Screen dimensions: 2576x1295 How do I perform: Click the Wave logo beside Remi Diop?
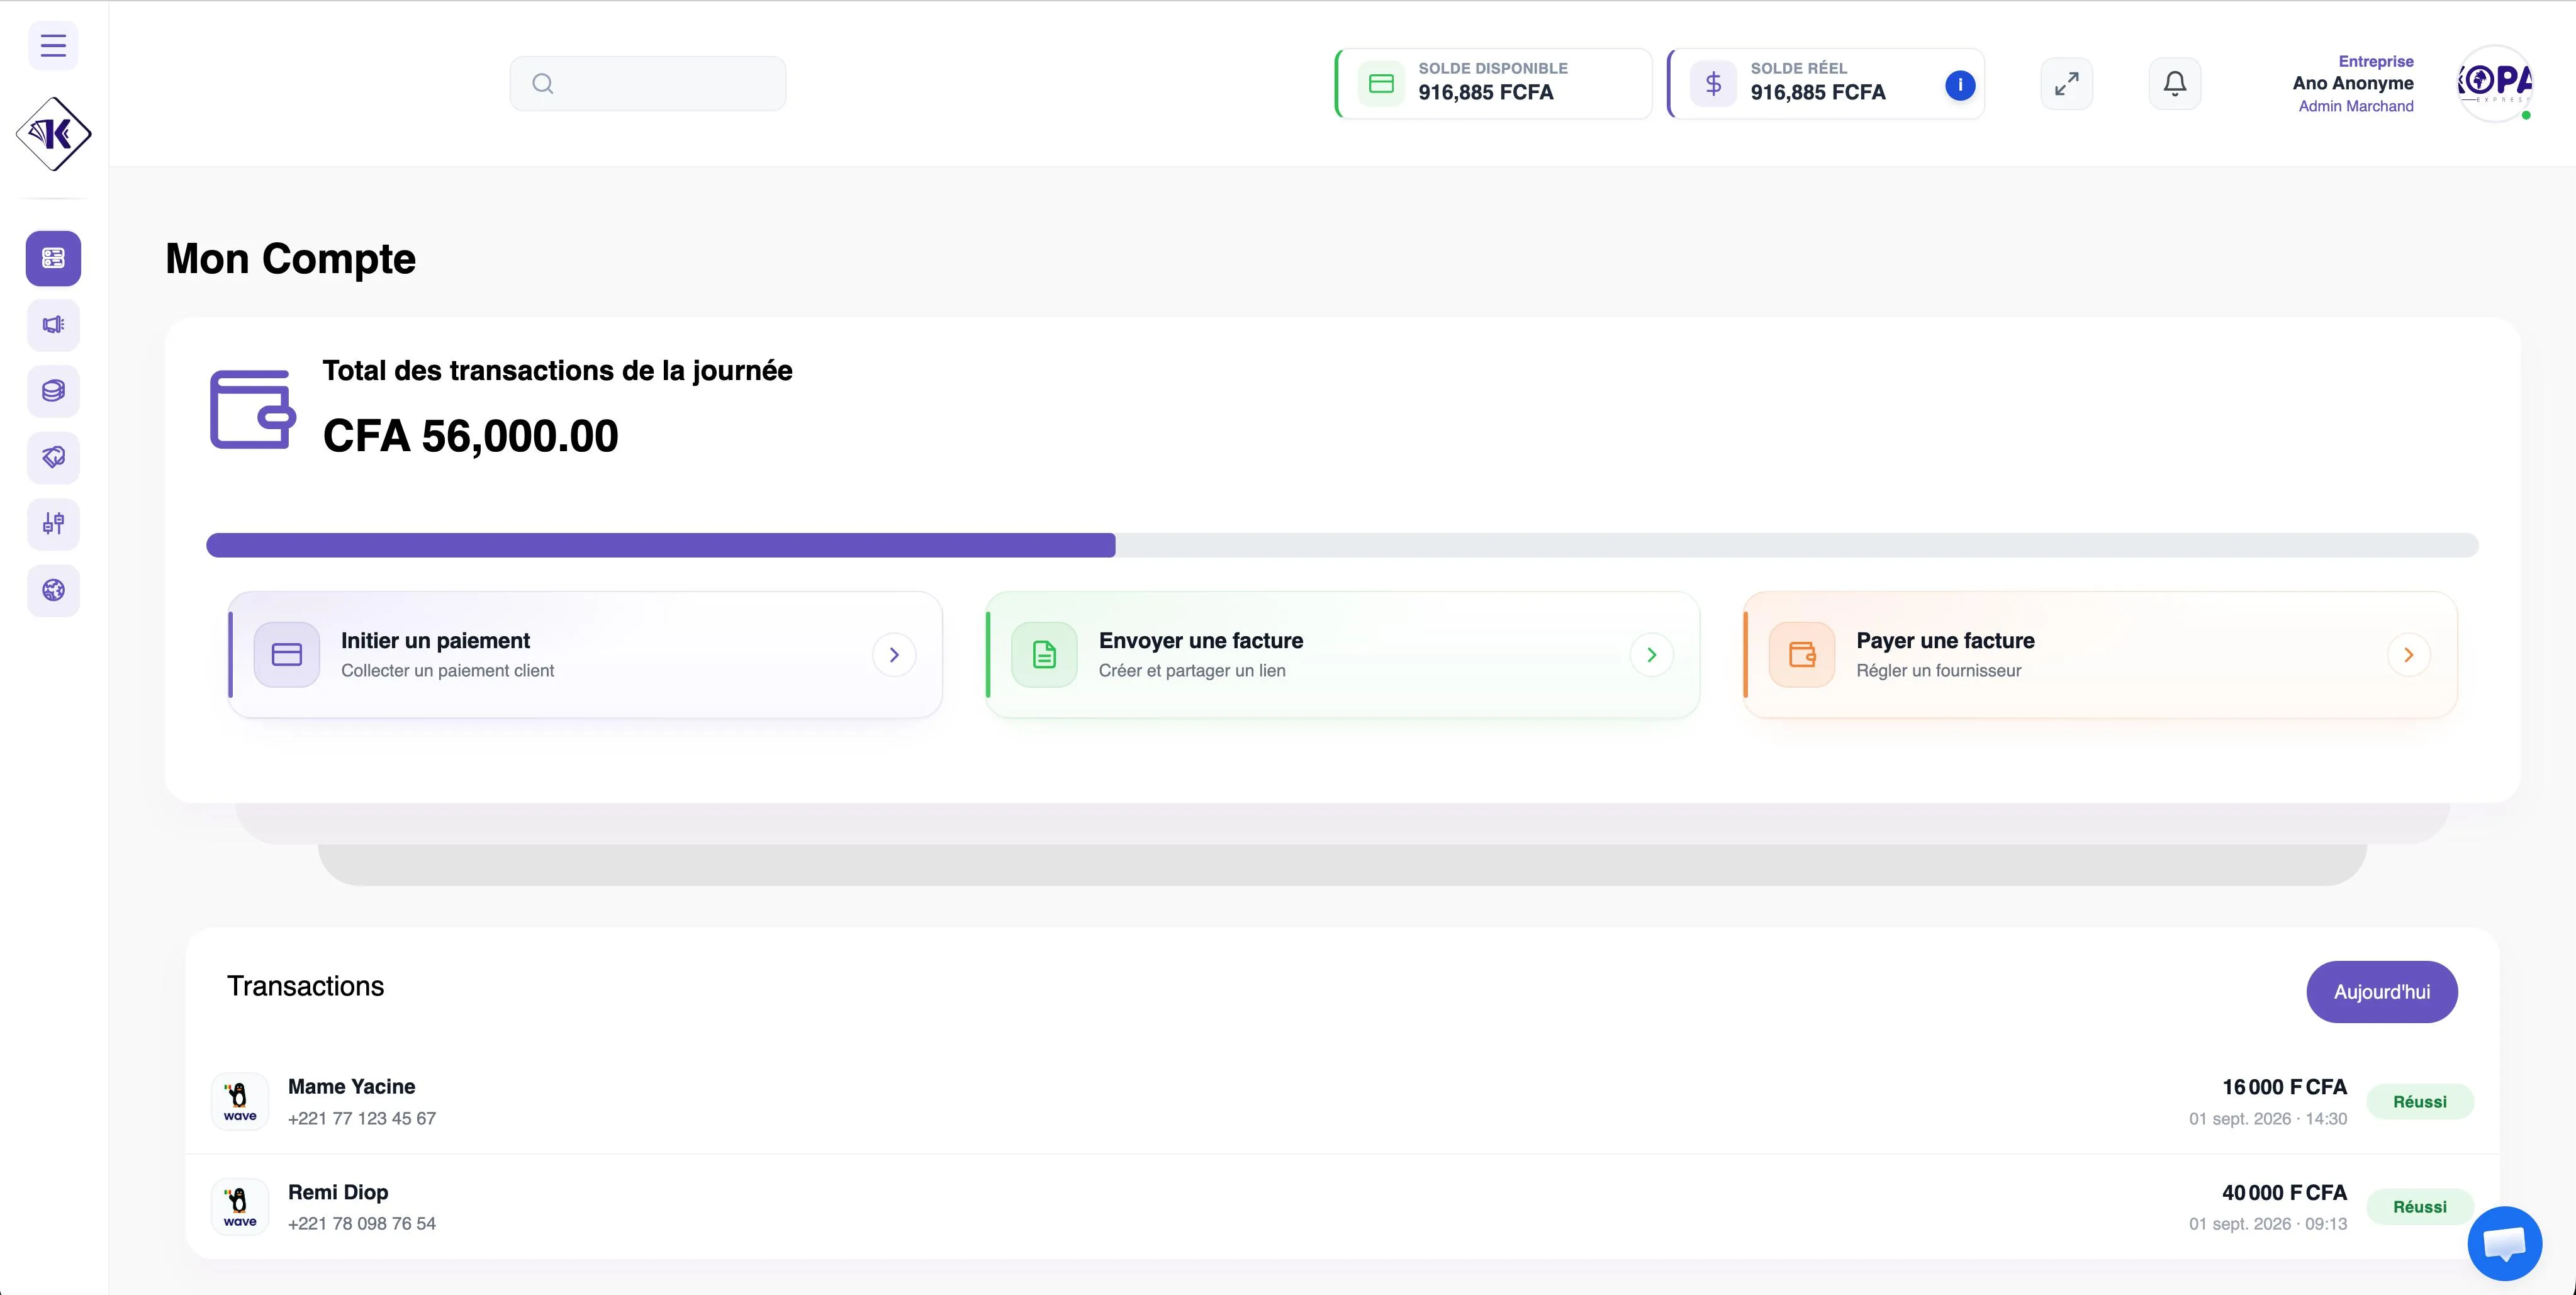point(240,1207)
